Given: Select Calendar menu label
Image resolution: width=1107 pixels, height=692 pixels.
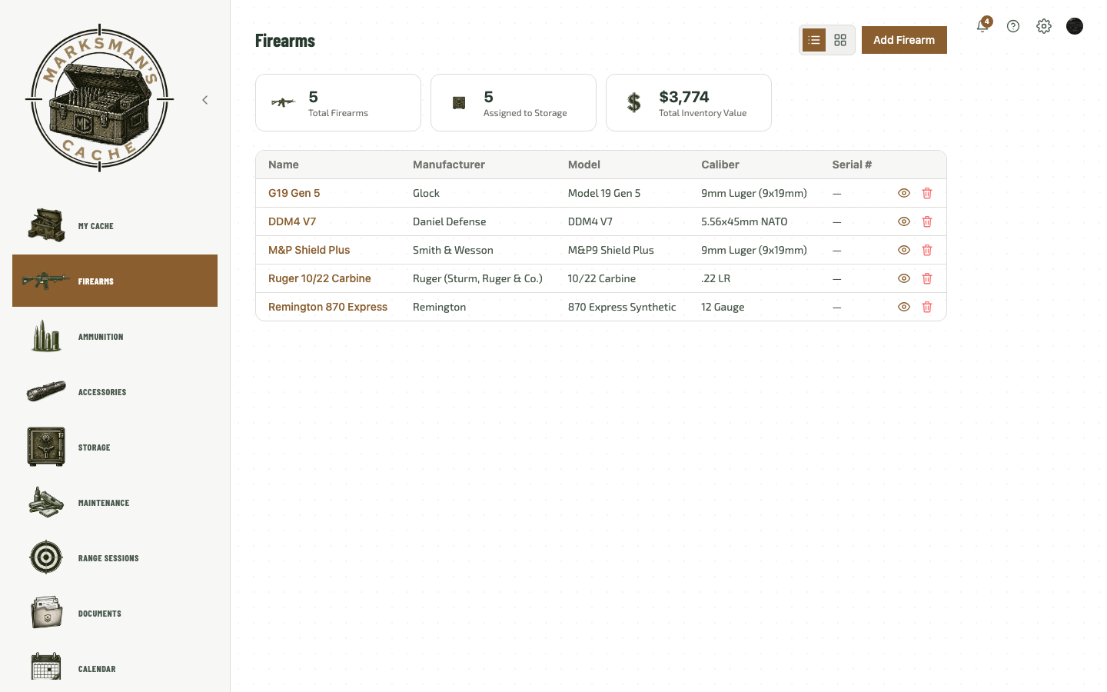Looking at the screenshot, I should (97, 669).
